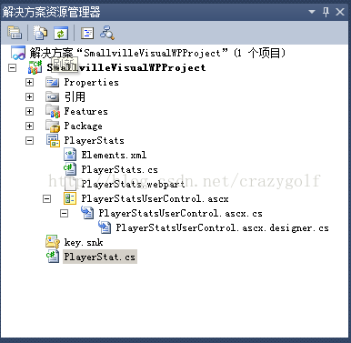Screen dimensions: 351x343
Task: Click the PlayerStats.cs C# file icon
Action: tap(70, 169)
